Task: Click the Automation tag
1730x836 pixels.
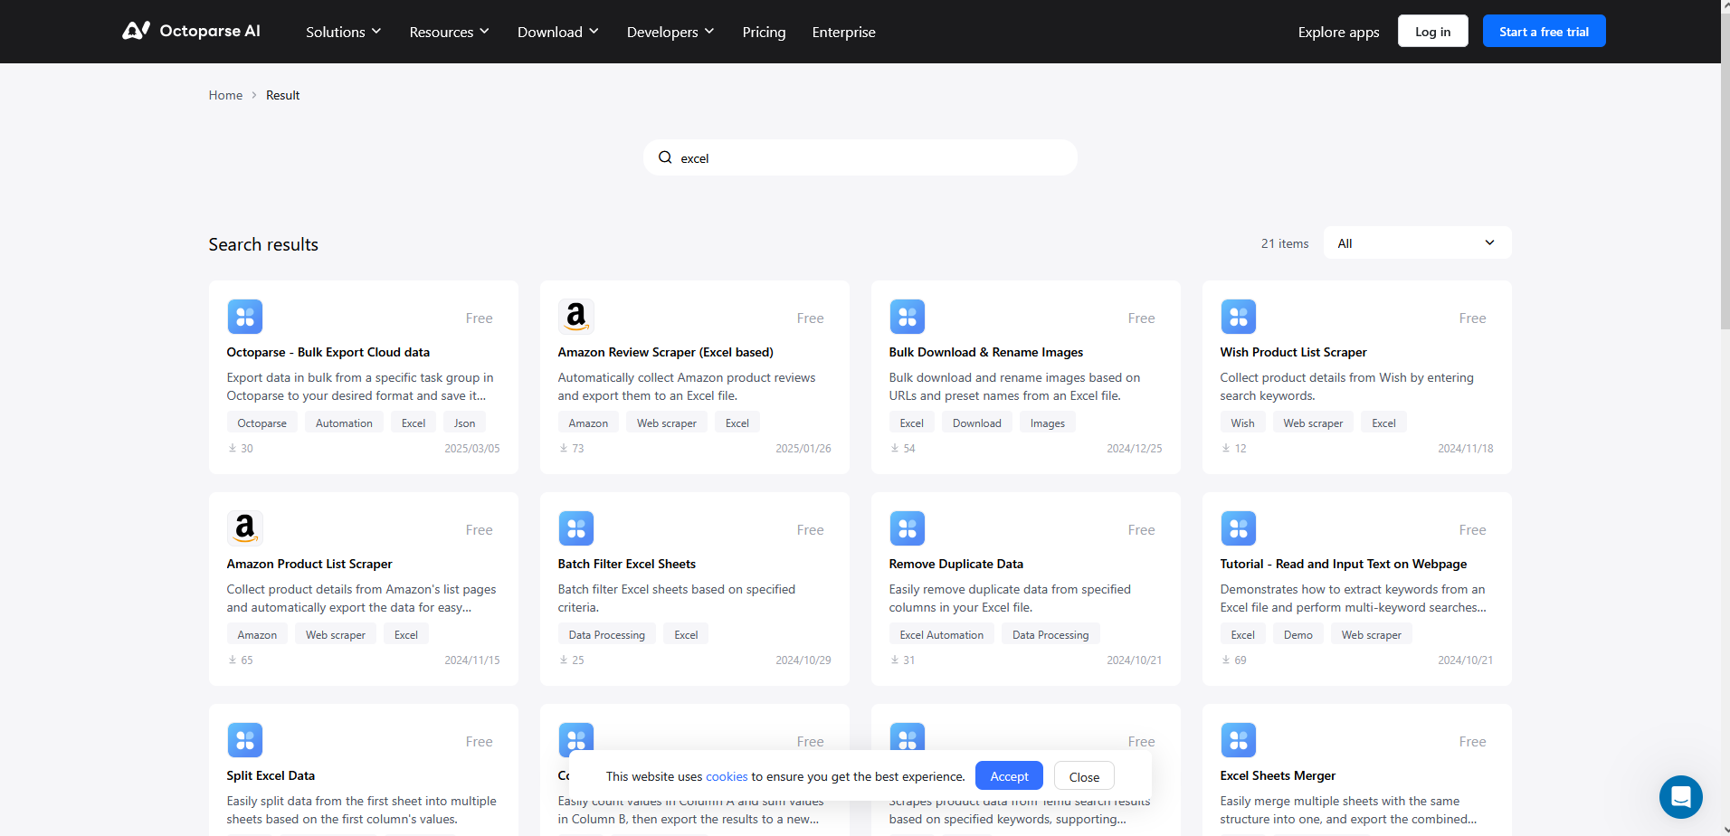Action: pos(344,423)
